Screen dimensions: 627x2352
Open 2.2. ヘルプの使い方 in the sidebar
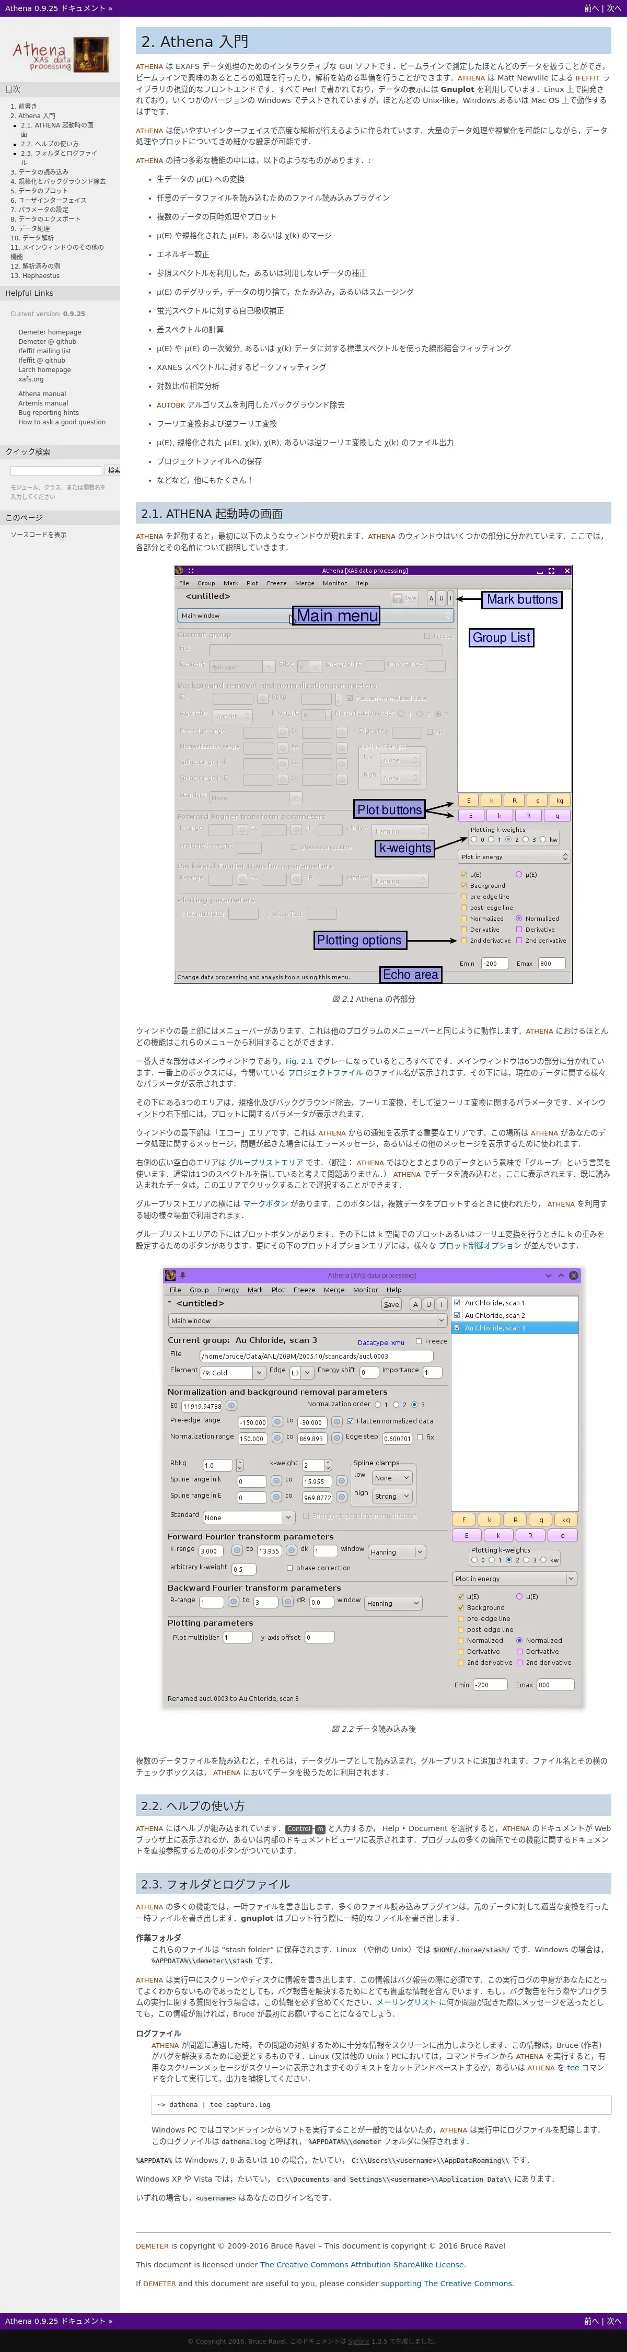coord(49,143)
